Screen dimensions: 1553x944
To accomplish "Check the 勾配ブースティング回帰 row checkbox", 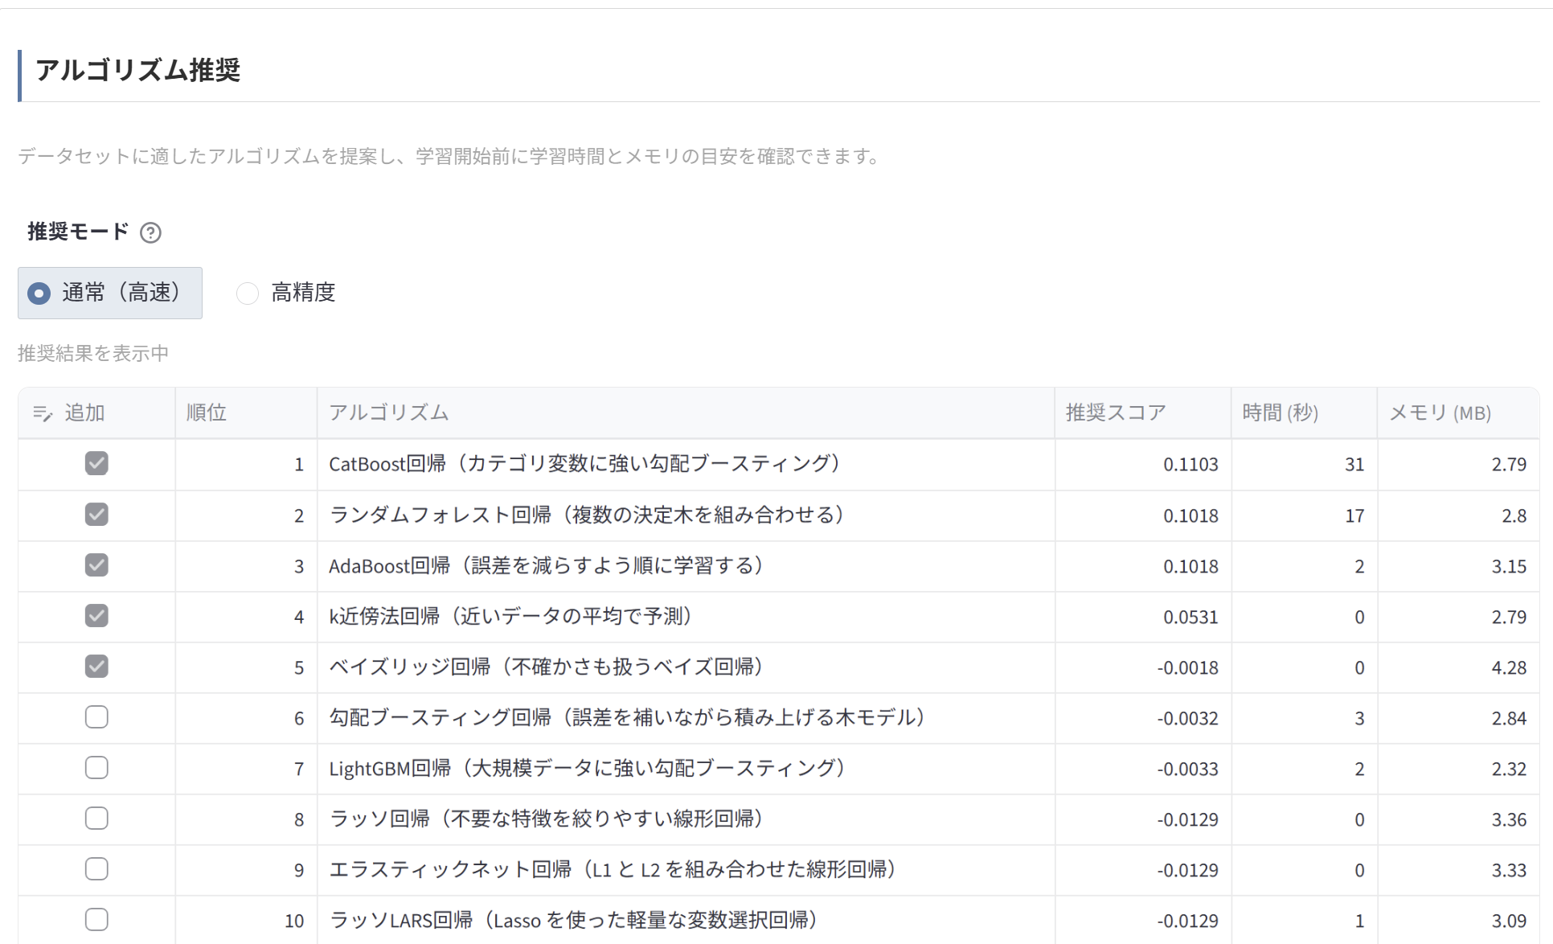I will coord(96,716).
